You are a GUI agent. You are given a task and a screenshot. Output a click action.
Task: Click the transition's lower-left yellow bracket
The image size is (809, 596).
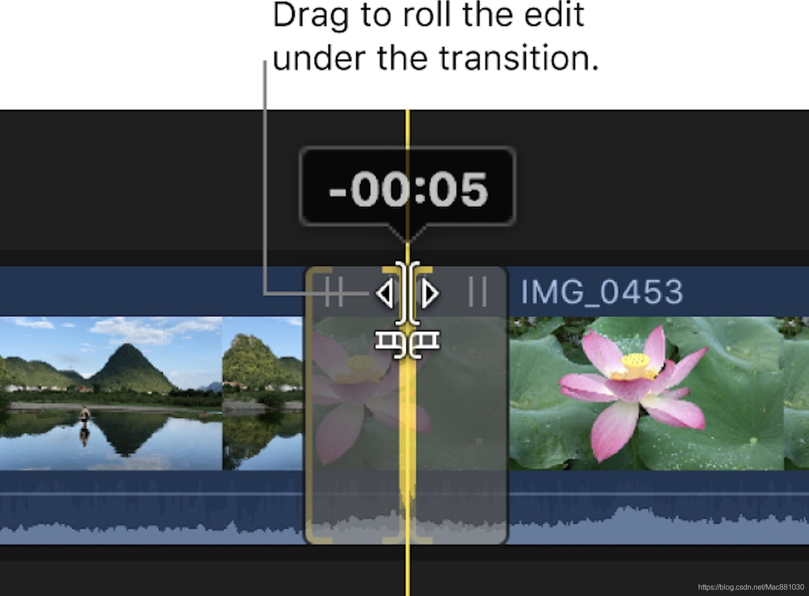point(319,533)
